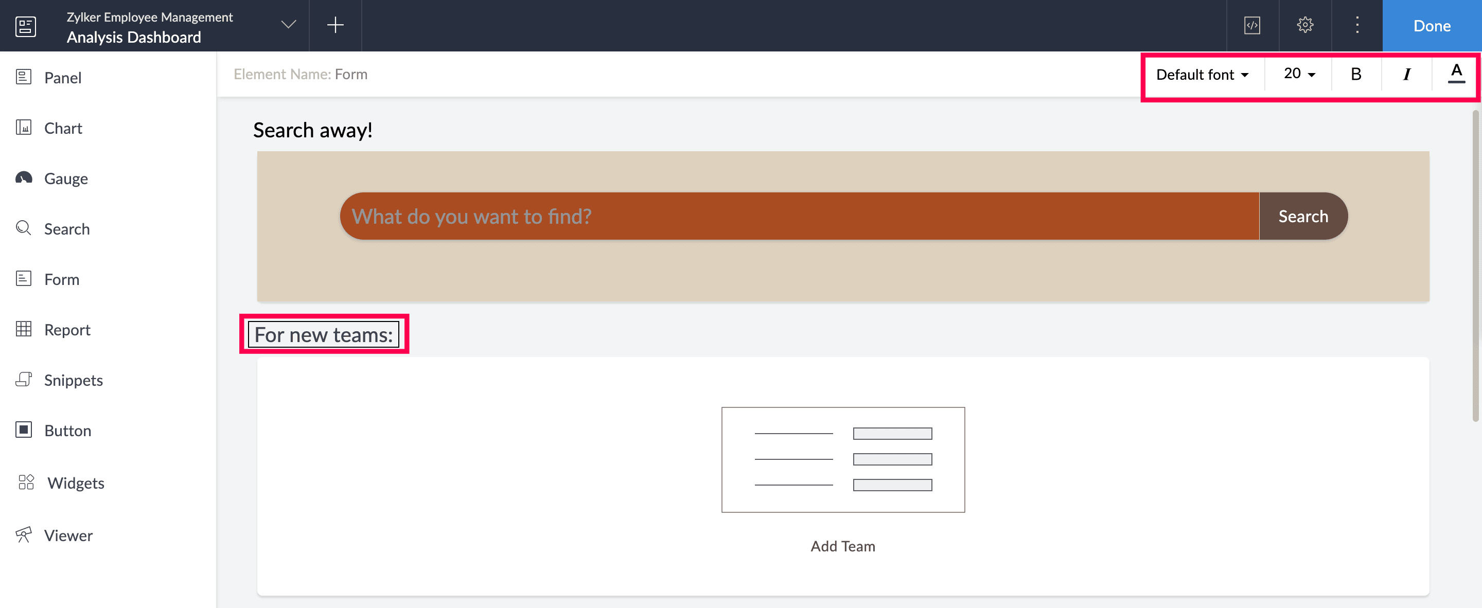Image resolution: width=1482 pixels, height=608 pixels.
Task: Open the embed code icon in header
Action: [x=1252, y=25]
